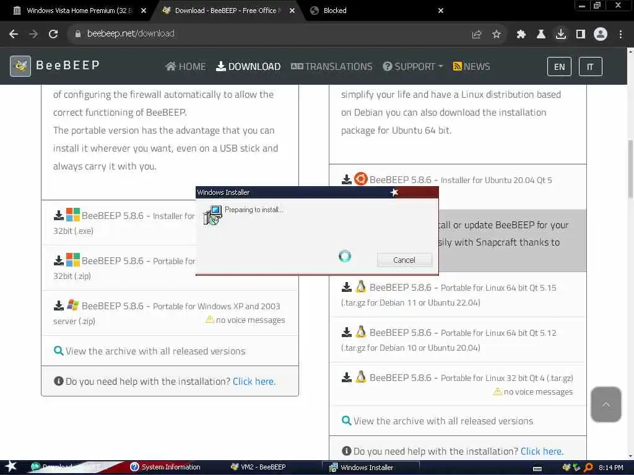Image resolution: width=634 pixels, height=475 pixels.
Task: Open right 'Click here' installation help link
Action: pos(542,451)
